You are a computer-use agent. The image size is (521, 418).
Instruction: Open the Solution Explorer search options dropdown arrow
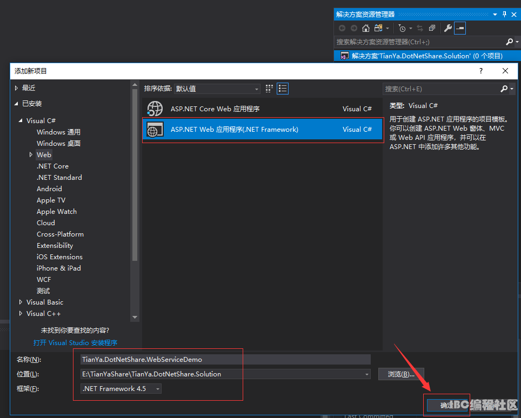tap(517, 42)
